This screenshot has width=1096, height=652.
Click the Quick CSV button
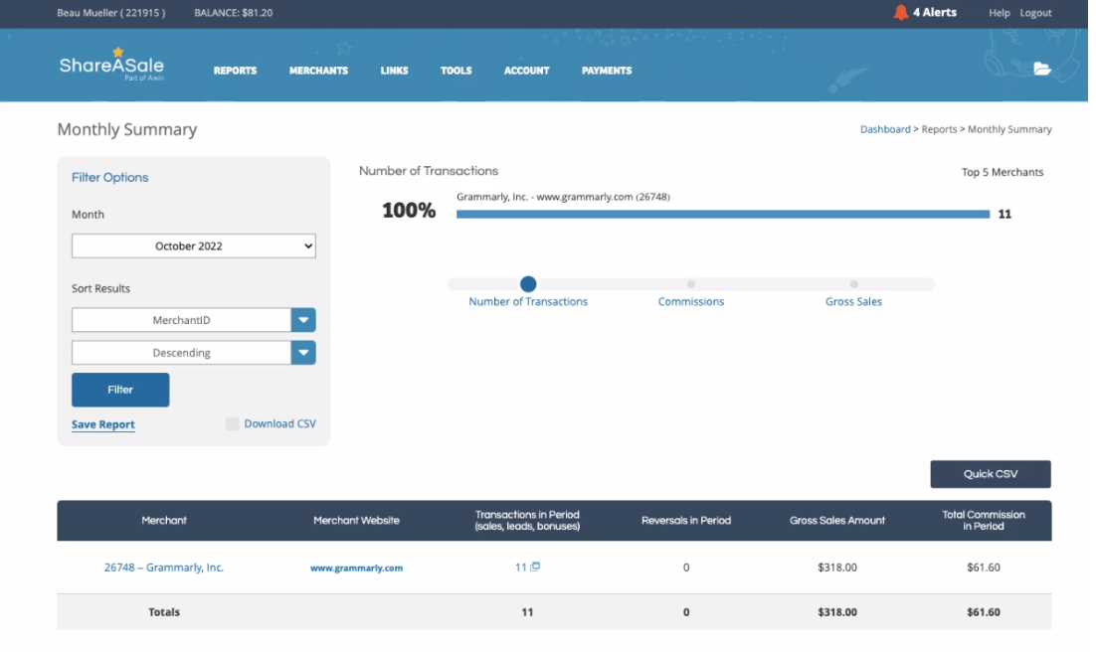tap(991, 474)
